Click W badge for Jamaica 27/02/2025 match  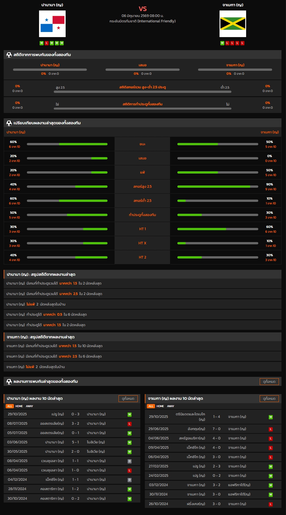point(271,467)
